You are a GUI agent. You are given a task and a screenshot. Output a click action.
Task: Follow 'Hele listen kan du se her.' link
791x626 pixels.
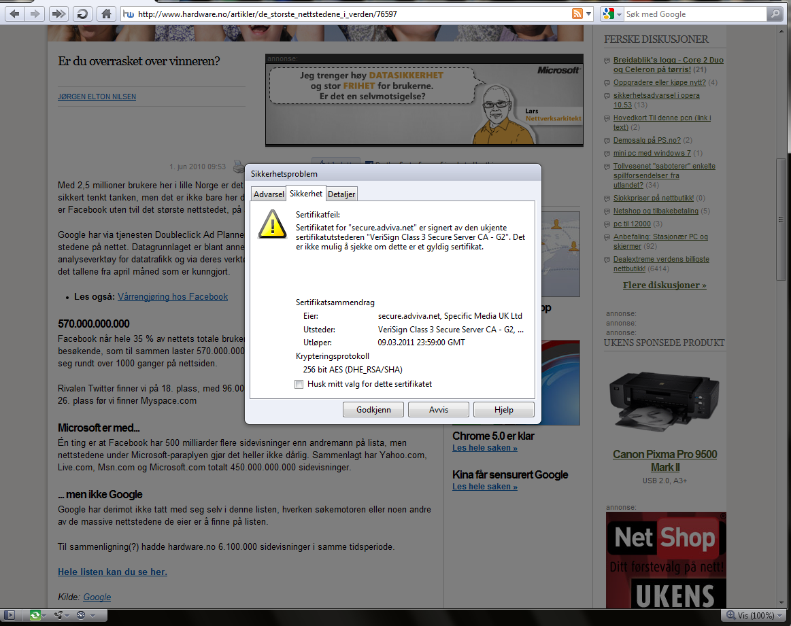coord(112,572)
